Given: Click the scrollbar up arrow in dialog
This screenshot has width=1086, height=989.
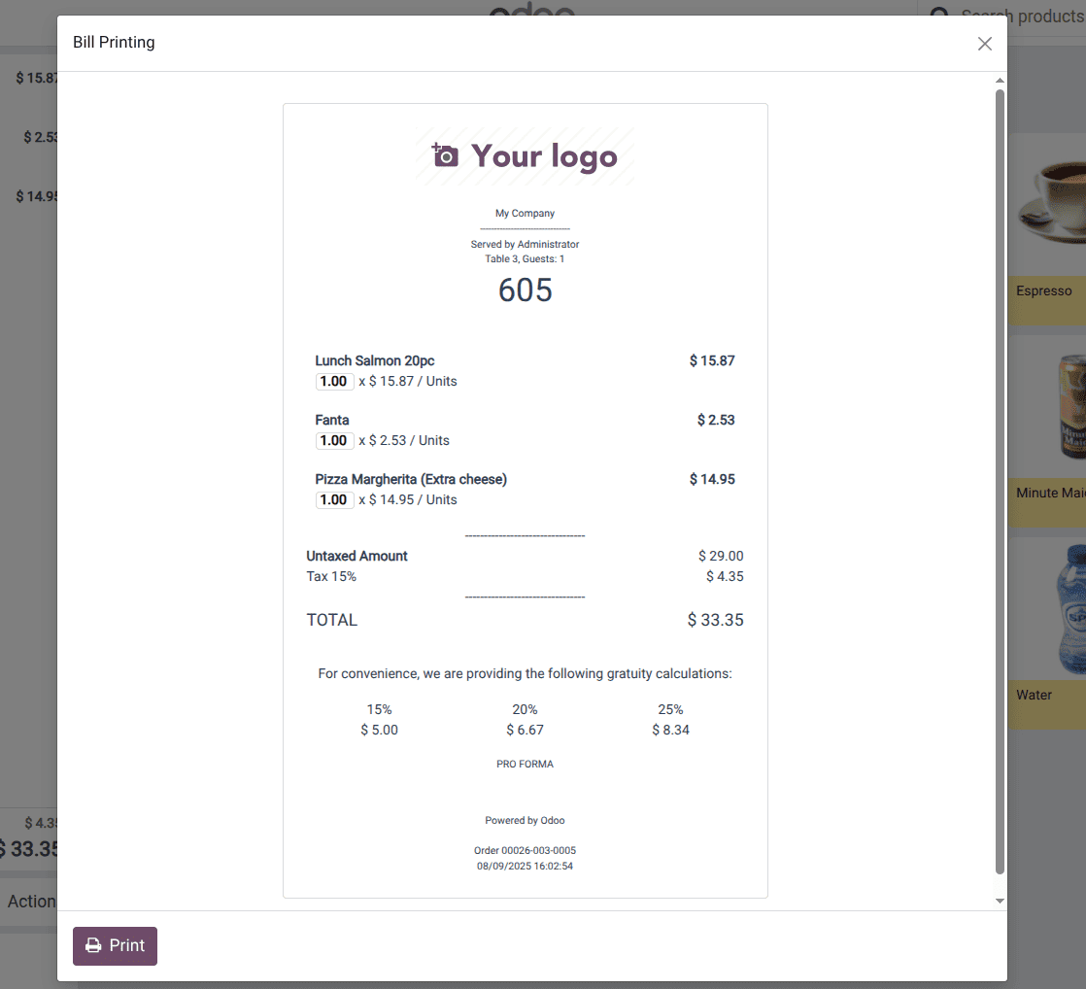Looking at the screenshot, I should (x=1001, y=81).
